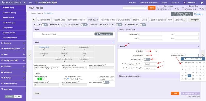Screen dimensions: 206x101
Task: Click the Design and CMS brush icon
Action: 2,60
